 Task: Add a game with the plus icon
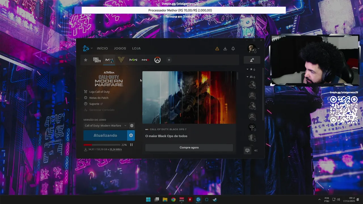click(x=169, y=60)
